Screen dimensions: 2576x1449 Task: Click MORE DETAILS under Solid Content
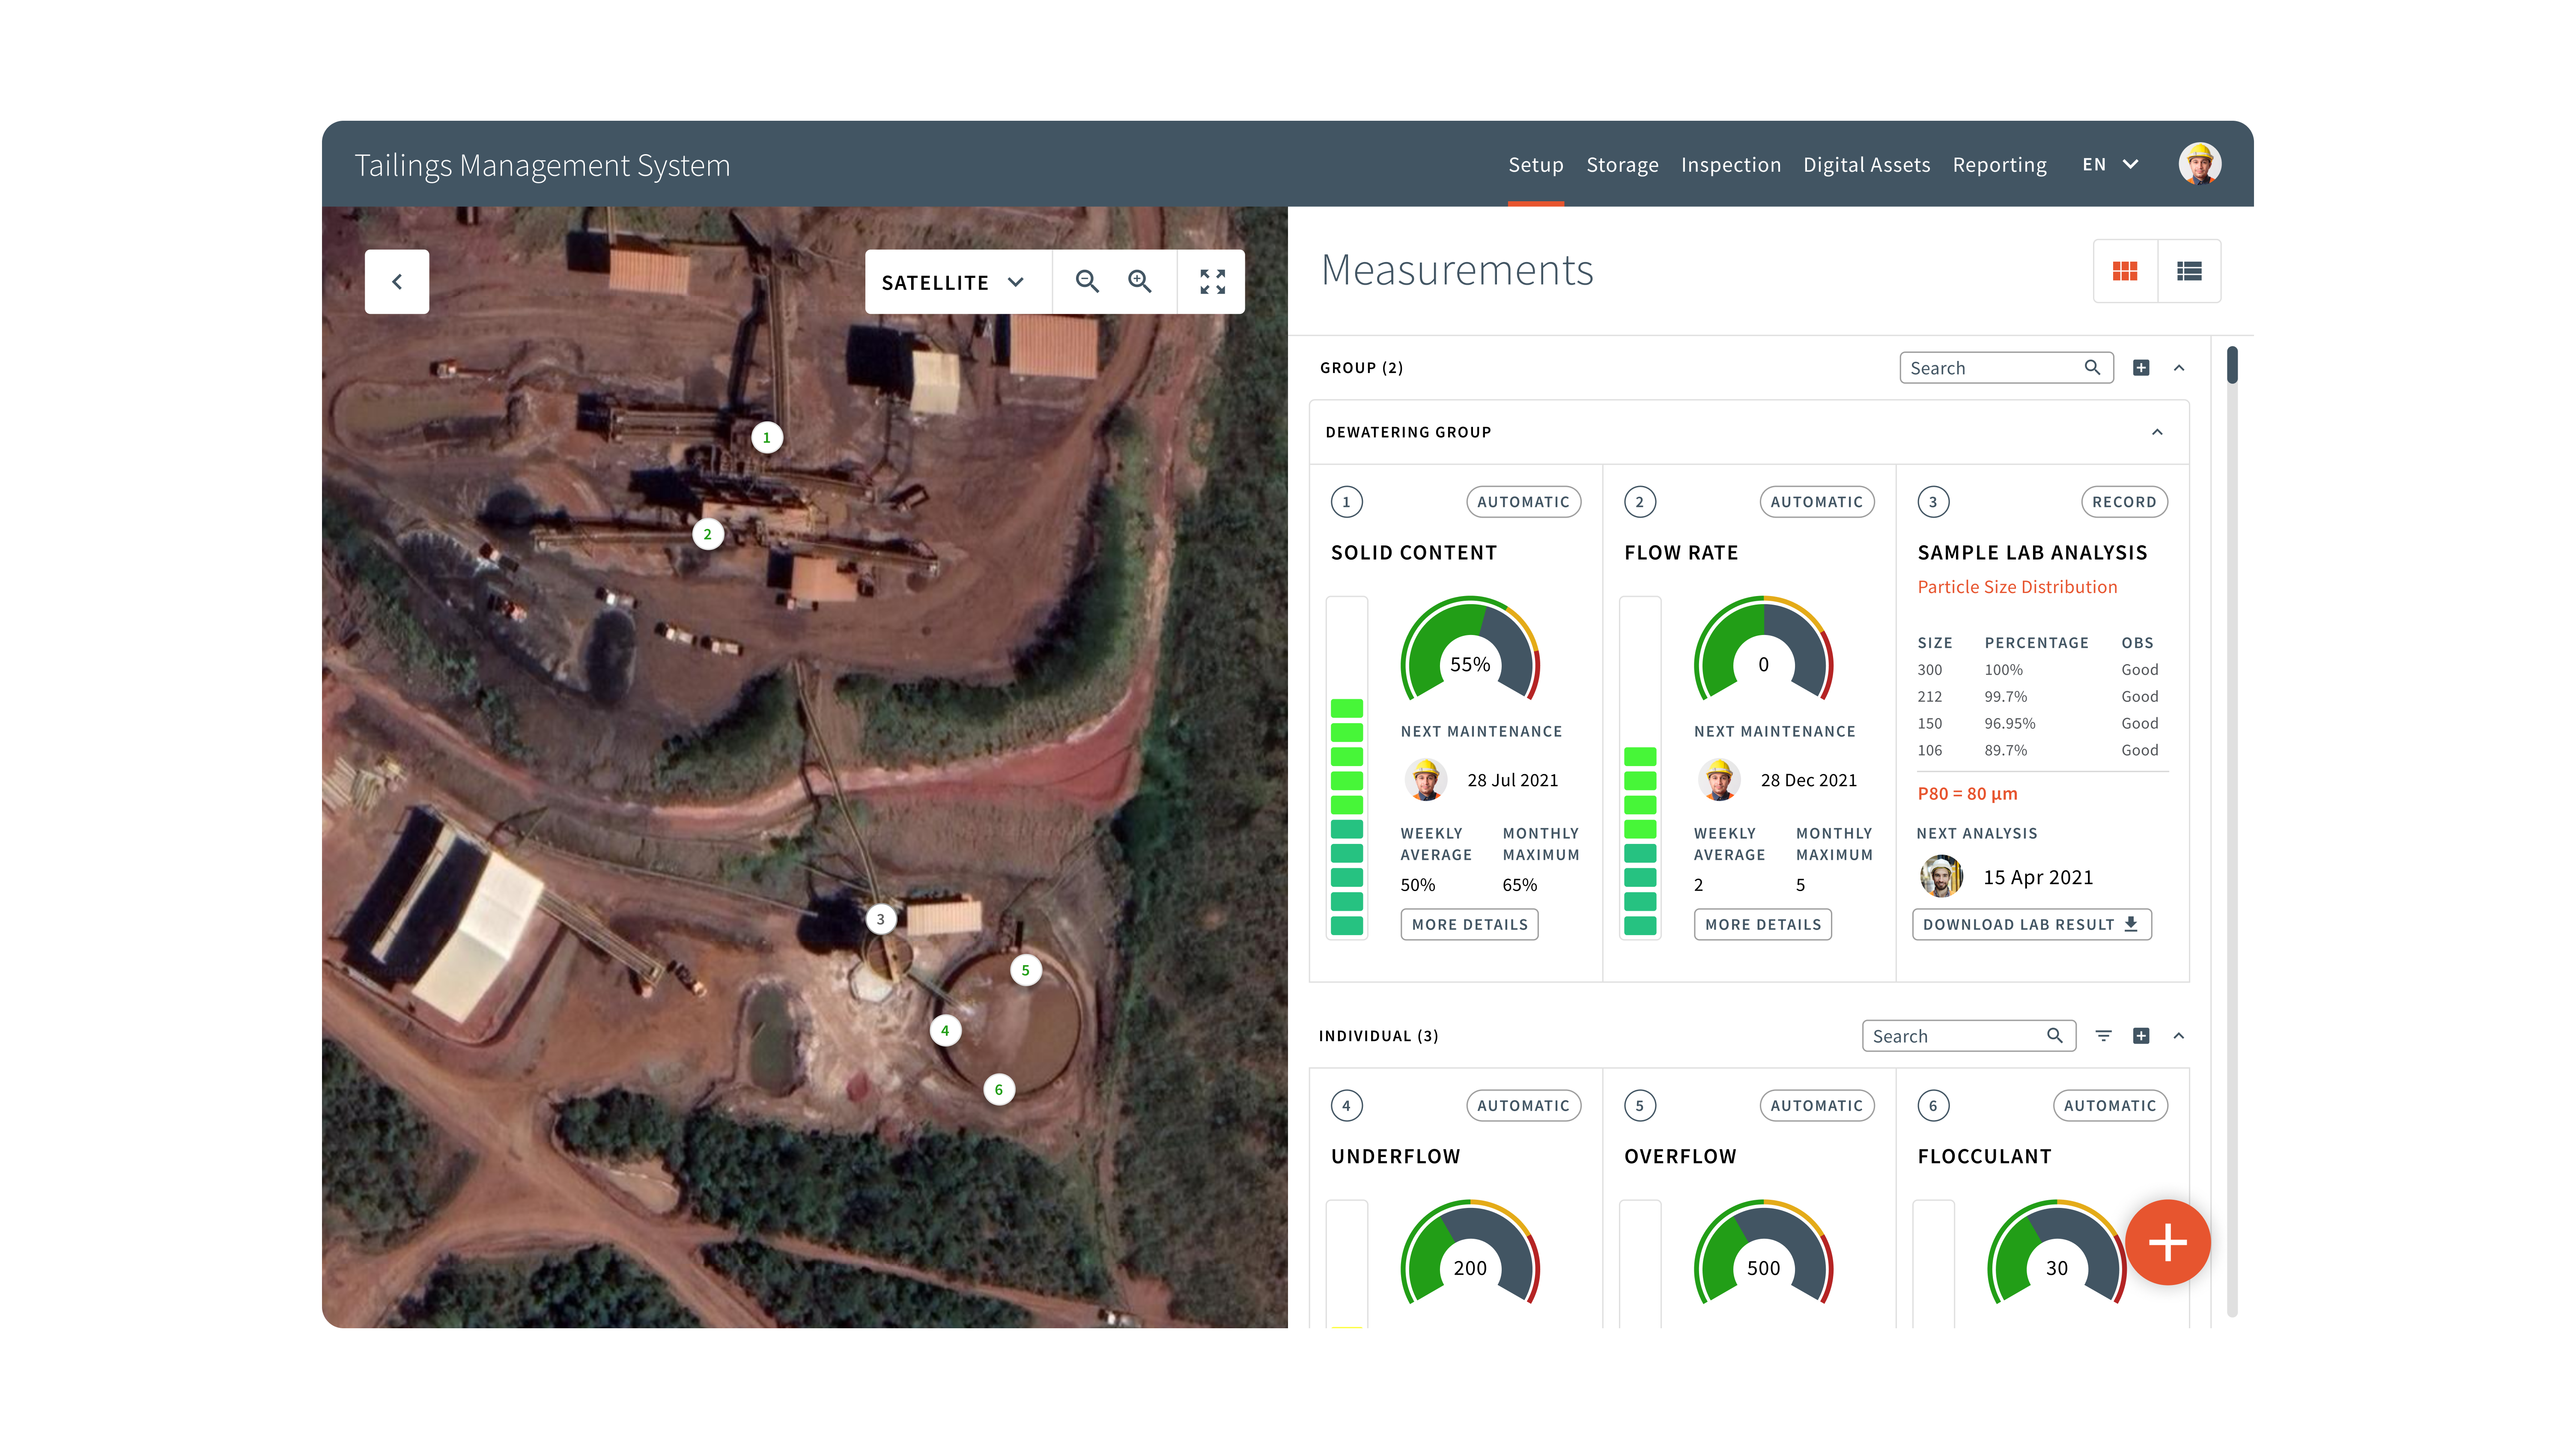pyautogui.click(x=1469, y=924)
